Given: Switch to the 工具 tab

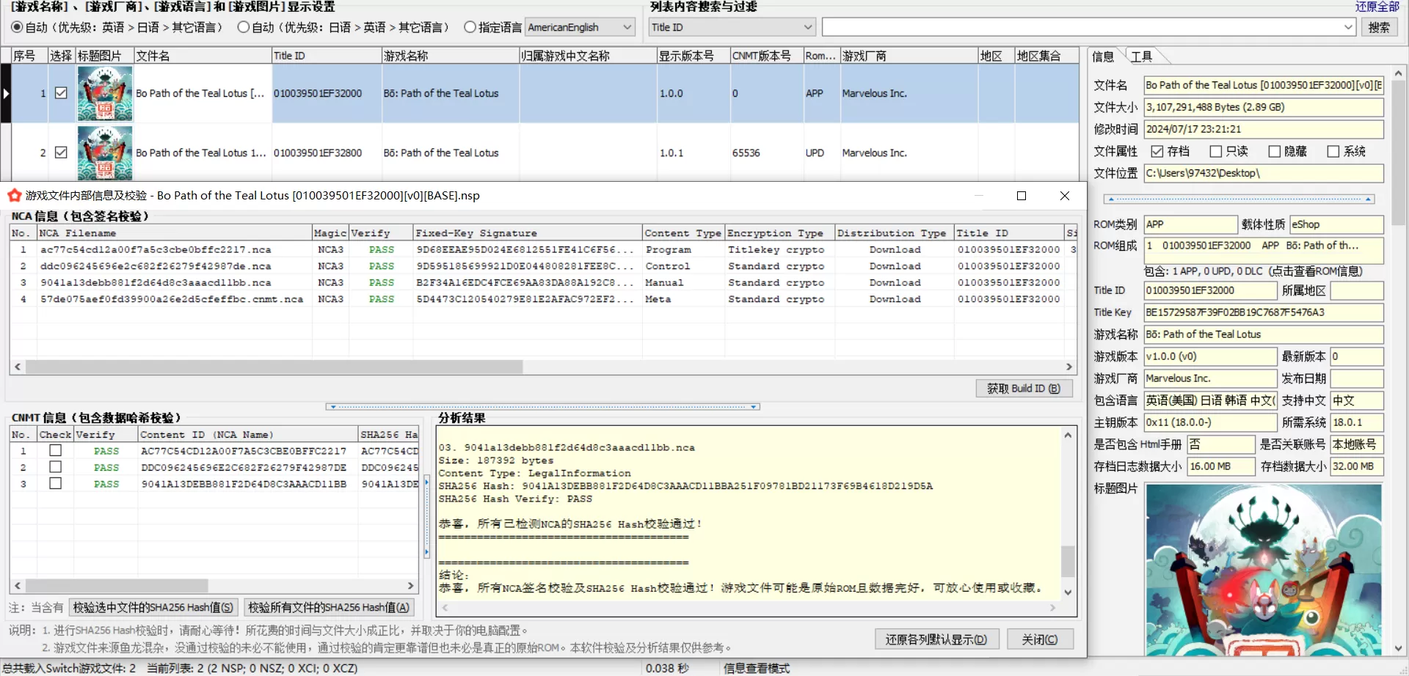Looking at the screenshot, I should [1141, 56].
